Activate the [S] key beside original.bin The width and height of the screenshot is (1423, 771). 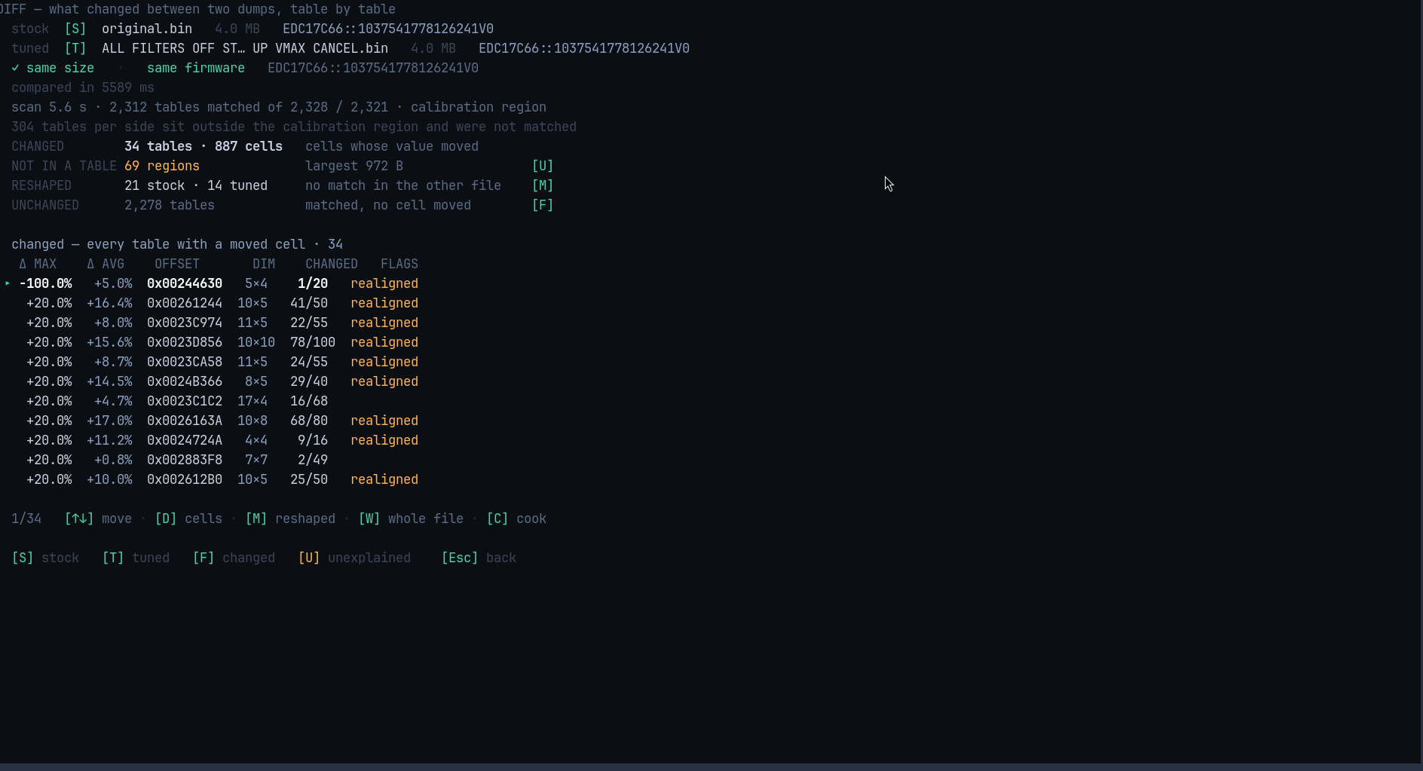point(75,29)
